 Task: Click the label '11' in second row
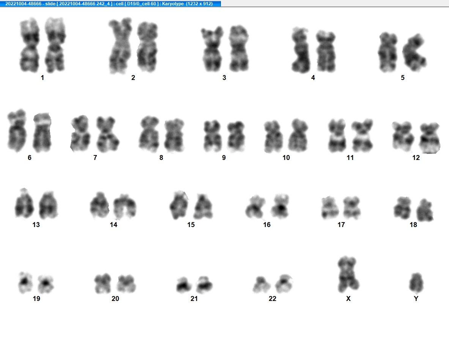(350, 158)
